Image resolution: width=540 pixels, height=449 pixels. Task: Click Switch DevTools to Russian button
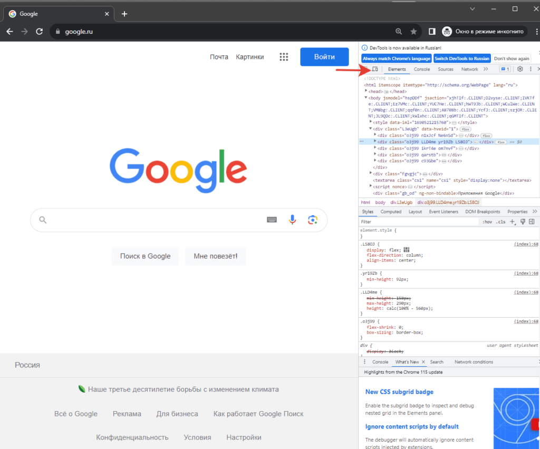pos(462,58)
